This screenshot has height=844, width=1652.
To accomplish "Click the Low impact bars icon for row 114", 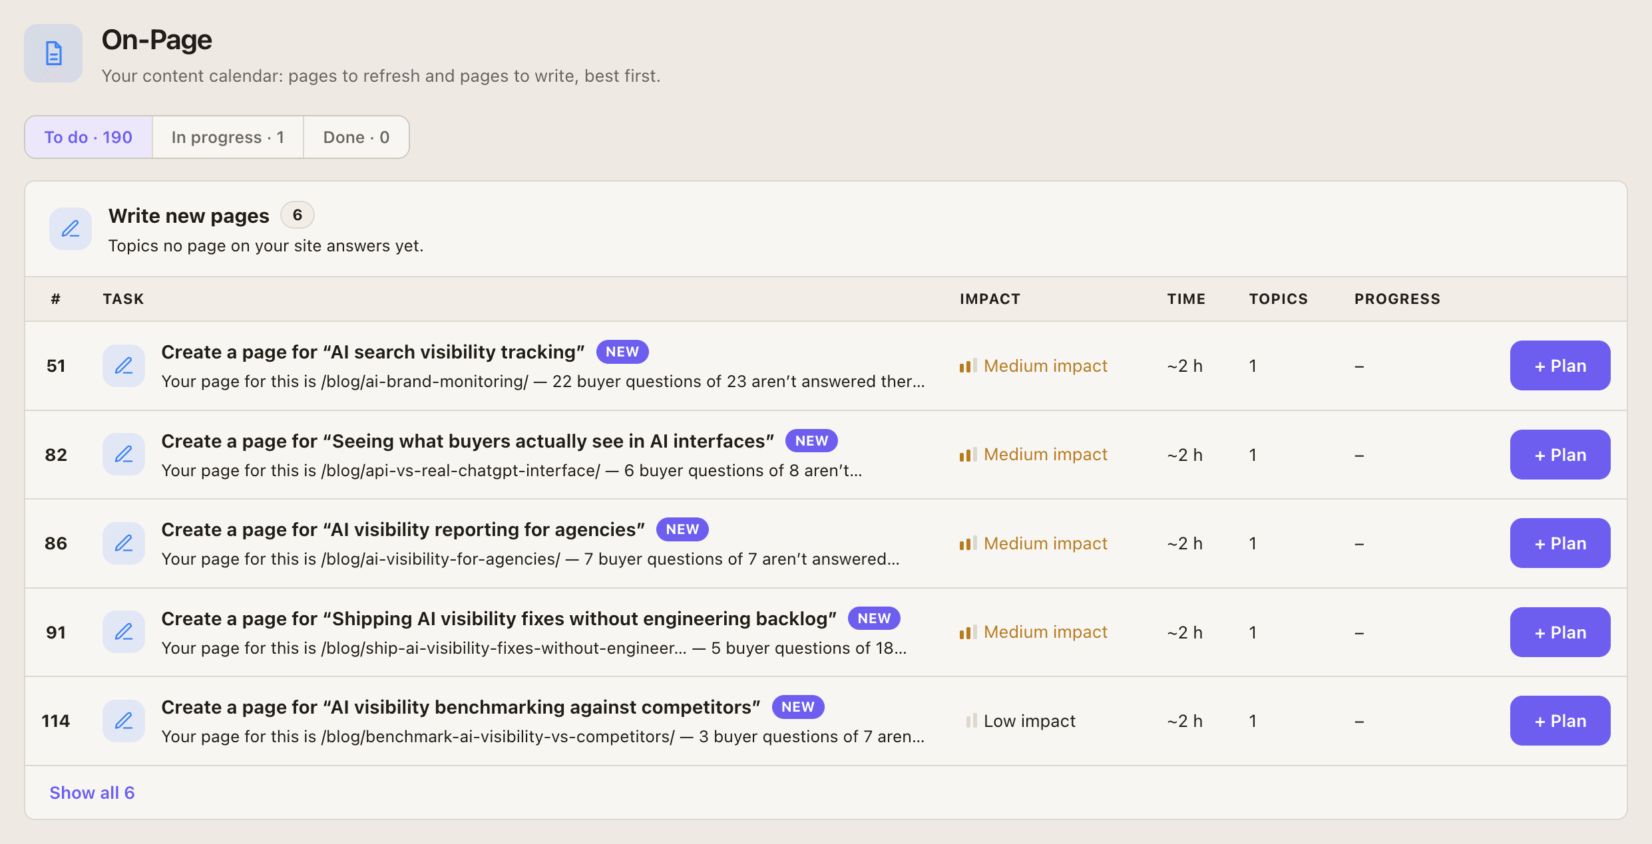I will coord(971,721).
